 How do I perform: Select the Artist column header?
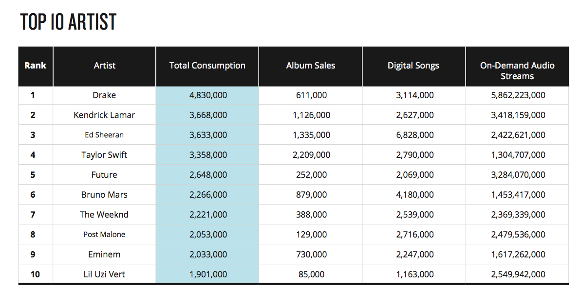coord(105,66)
